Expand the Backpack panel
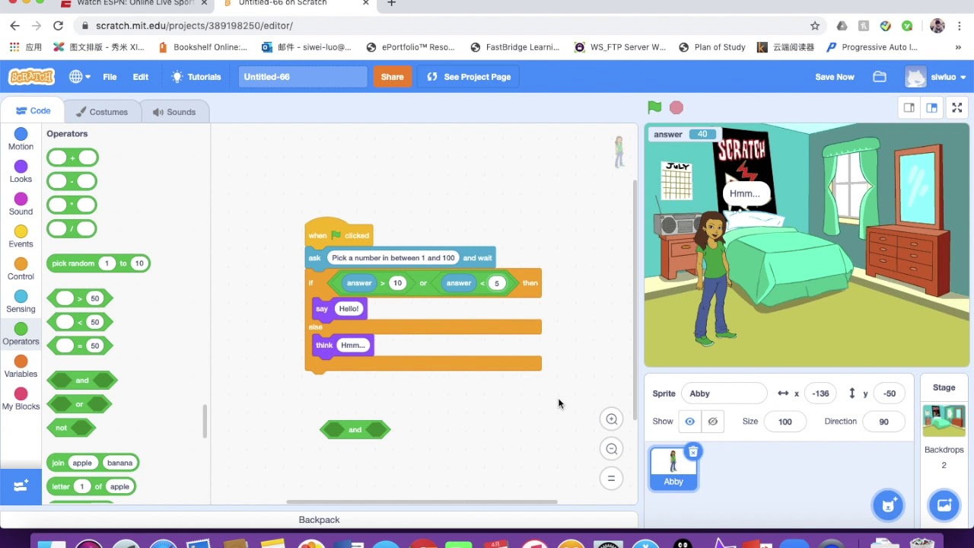The height and width of the screenshot is (548, 974). click(319, 520)
